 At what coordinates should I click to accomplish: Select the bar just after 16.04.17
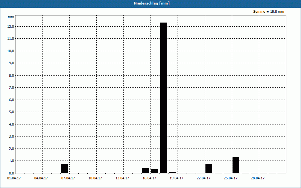155,171
